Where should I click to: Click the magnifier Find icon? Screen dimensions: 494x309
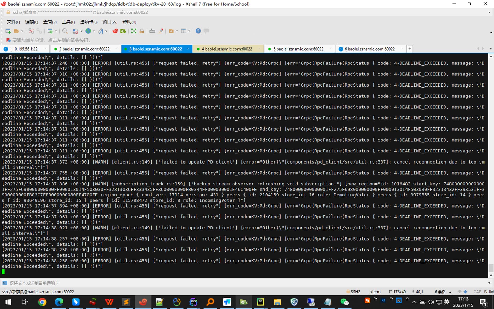click(x=65, y=31)
